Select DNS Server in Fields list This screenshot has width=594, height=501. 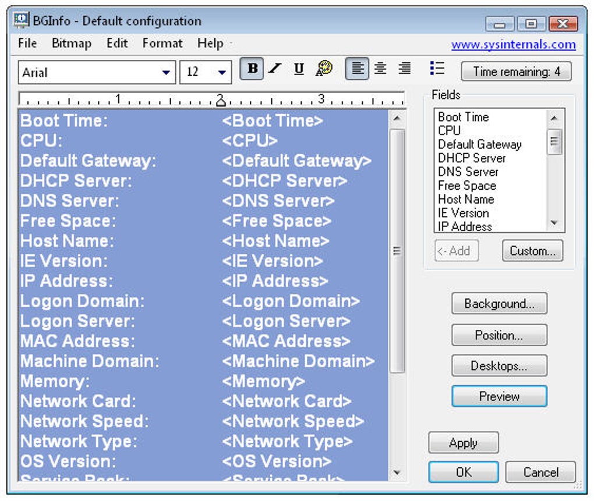(468, 172)
